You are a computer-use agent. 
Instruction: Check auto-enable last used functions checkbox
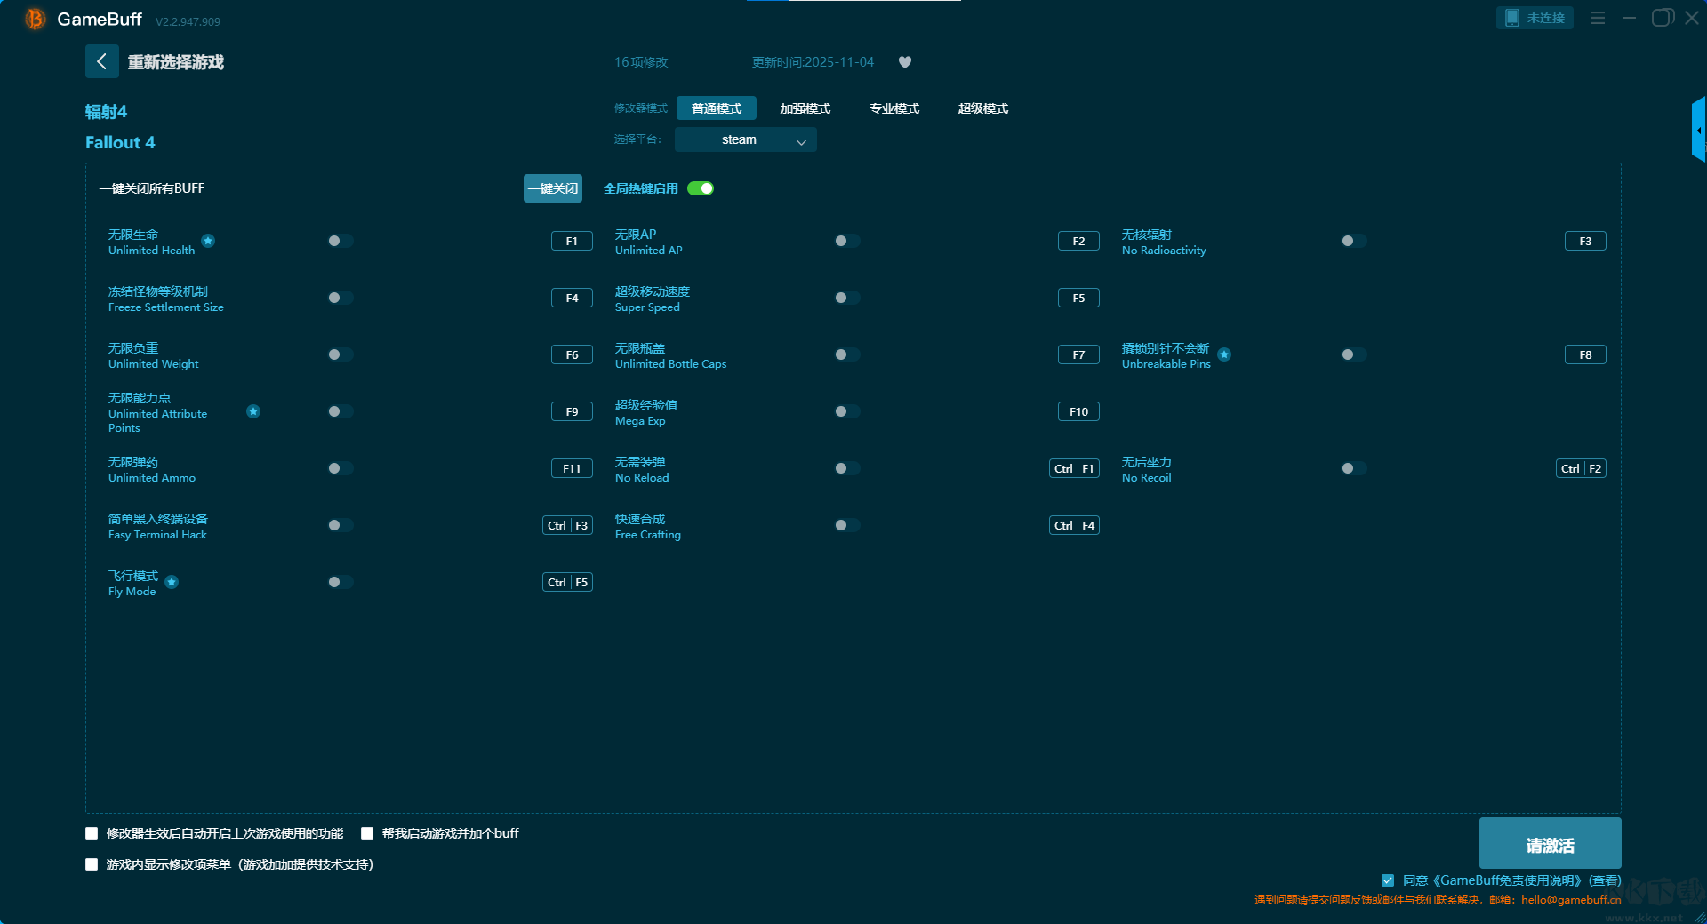[92, 833]
